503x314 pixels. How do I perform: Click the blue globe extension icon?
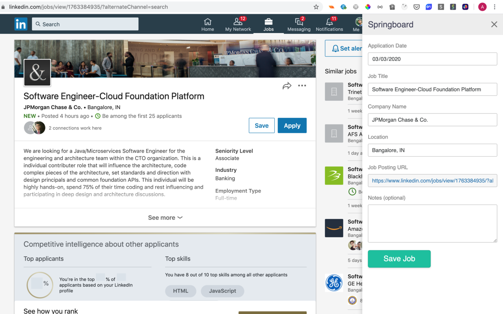(343, 7)
